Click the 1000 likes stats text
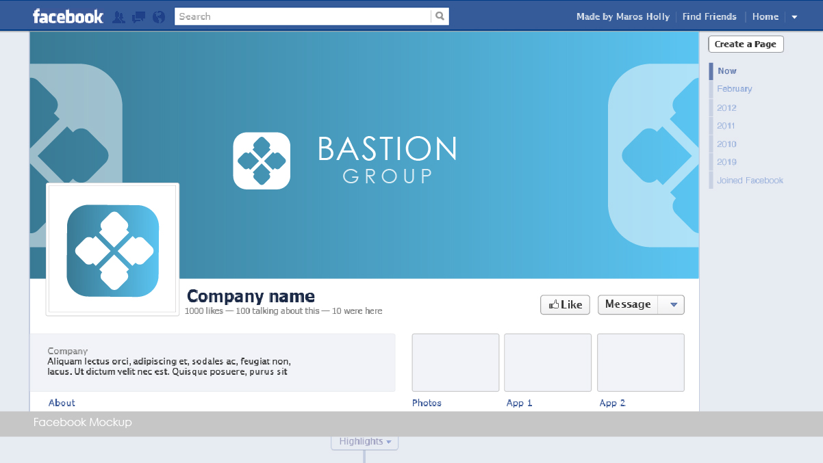 click(283, 311)
